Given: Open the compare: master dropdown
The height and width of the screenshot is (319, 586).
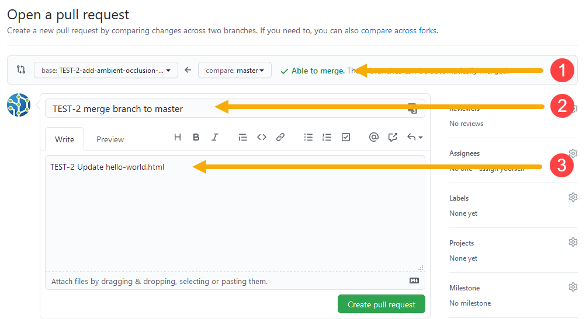Looking at the screenshot, I should point(234,70).
